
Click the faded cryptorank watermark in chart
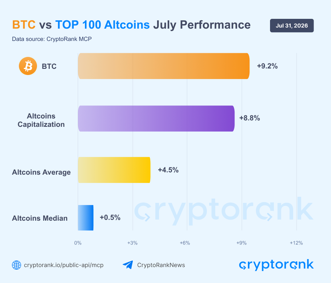click(x=224, y=211)
